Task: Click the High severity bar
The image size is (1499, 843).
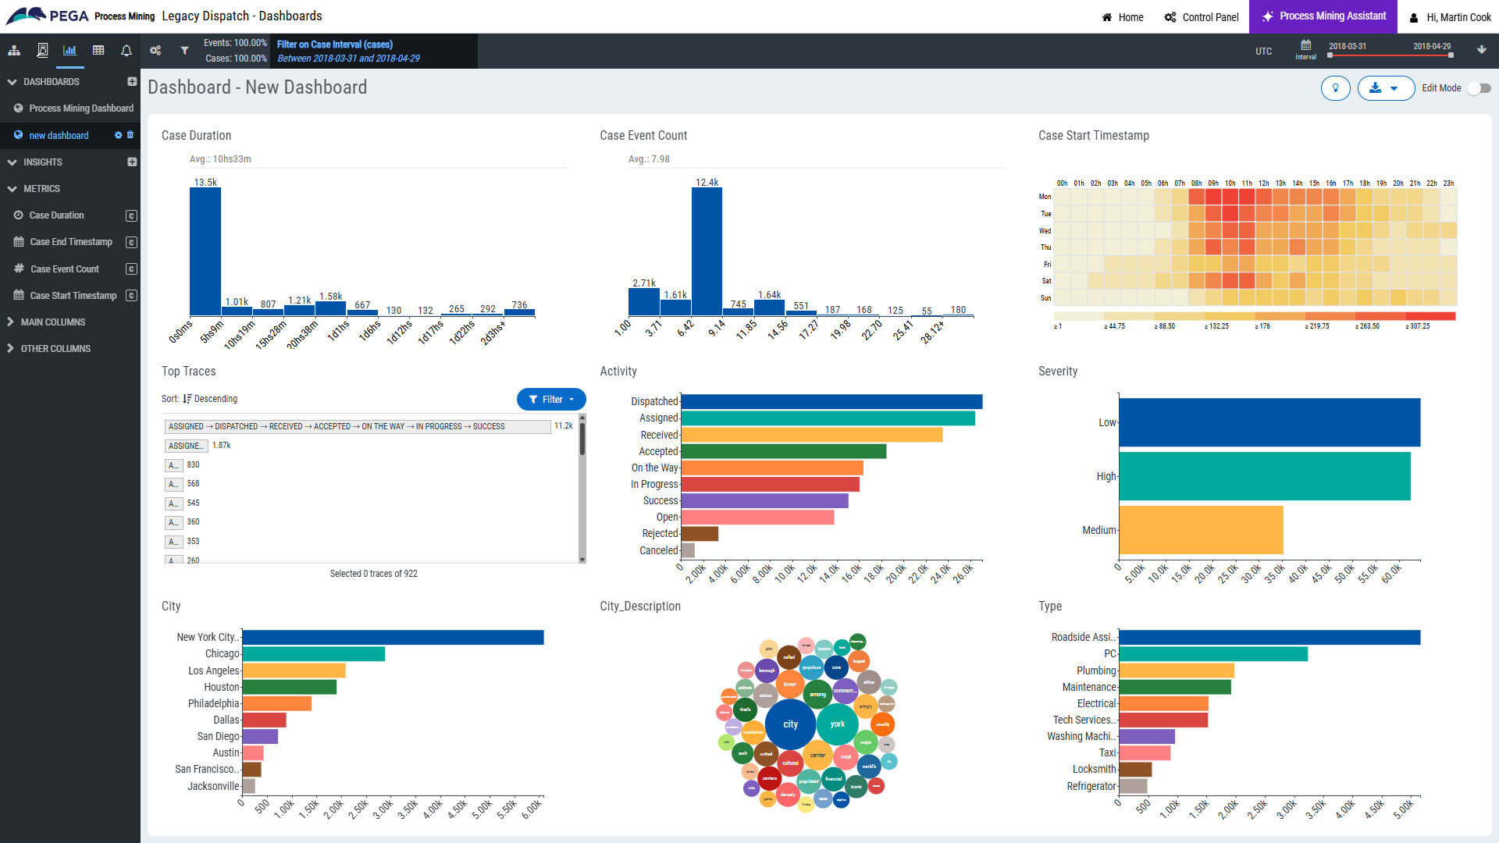Action: pyautogui.click(x=1265, y=476)
